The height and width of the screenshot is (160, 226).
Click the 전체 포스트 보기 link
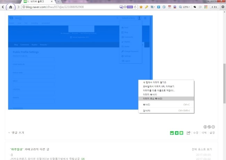point(202,149)
